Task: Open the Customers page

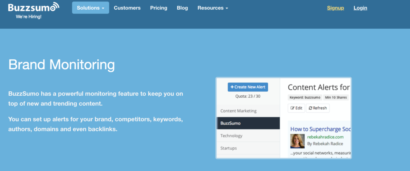Action: pos(127,8)
